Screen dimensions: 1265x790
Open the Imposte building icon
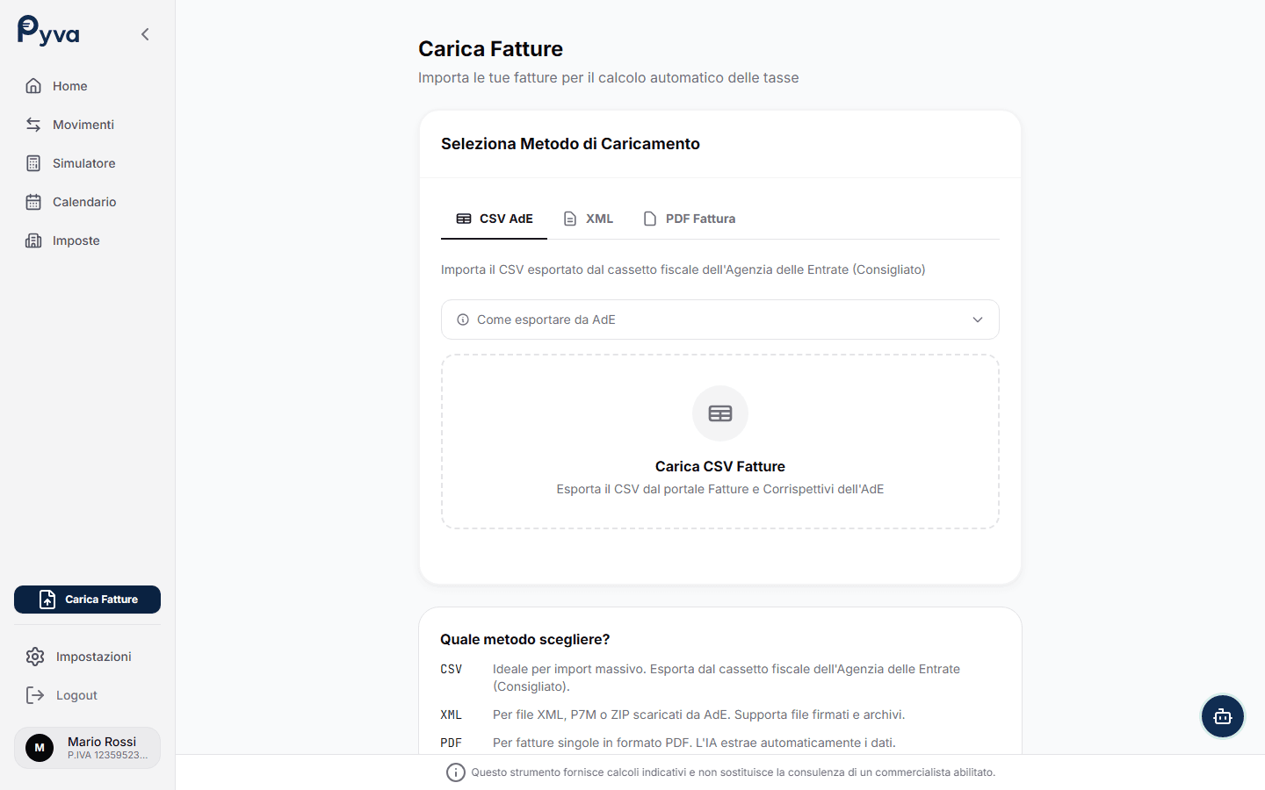click(33, 241)
